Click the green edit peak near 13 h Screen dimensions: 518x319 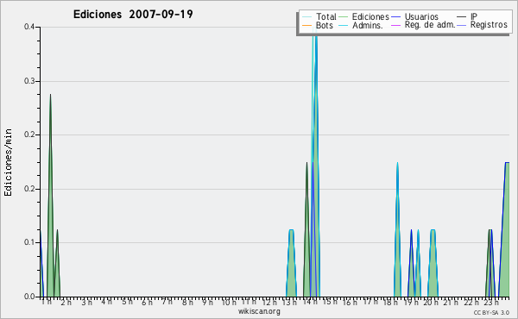(291, 264)
